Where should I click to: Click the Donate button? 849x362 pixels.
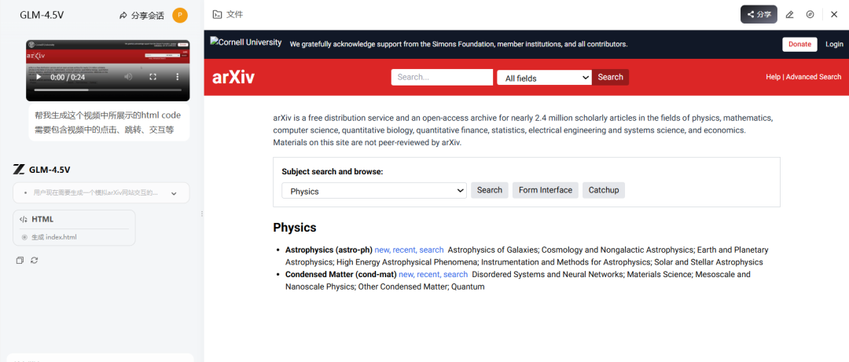[x=799, y=45]
